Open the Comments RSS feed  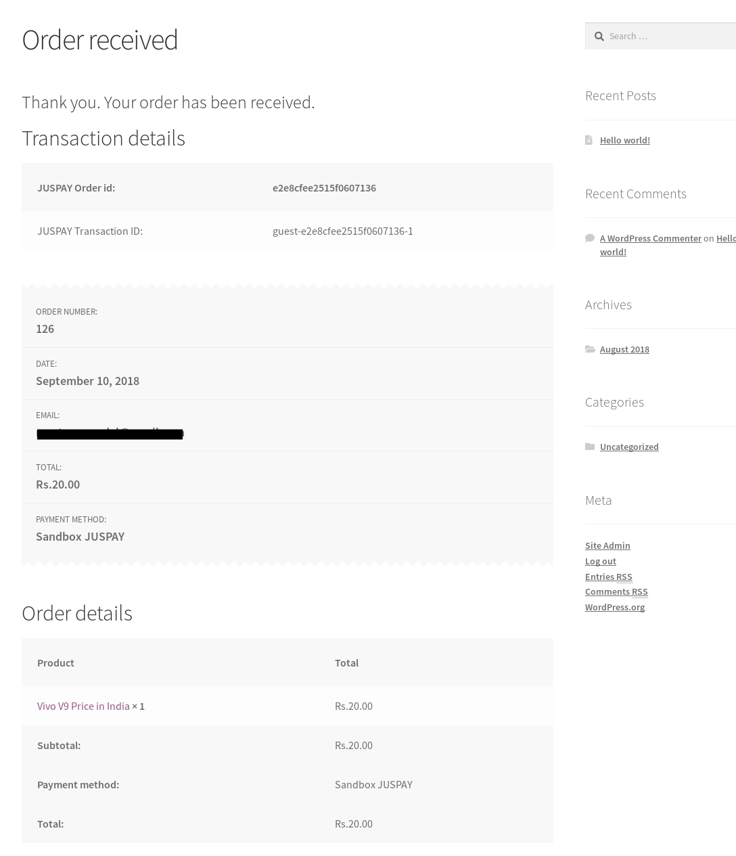[x=616, y=591]
